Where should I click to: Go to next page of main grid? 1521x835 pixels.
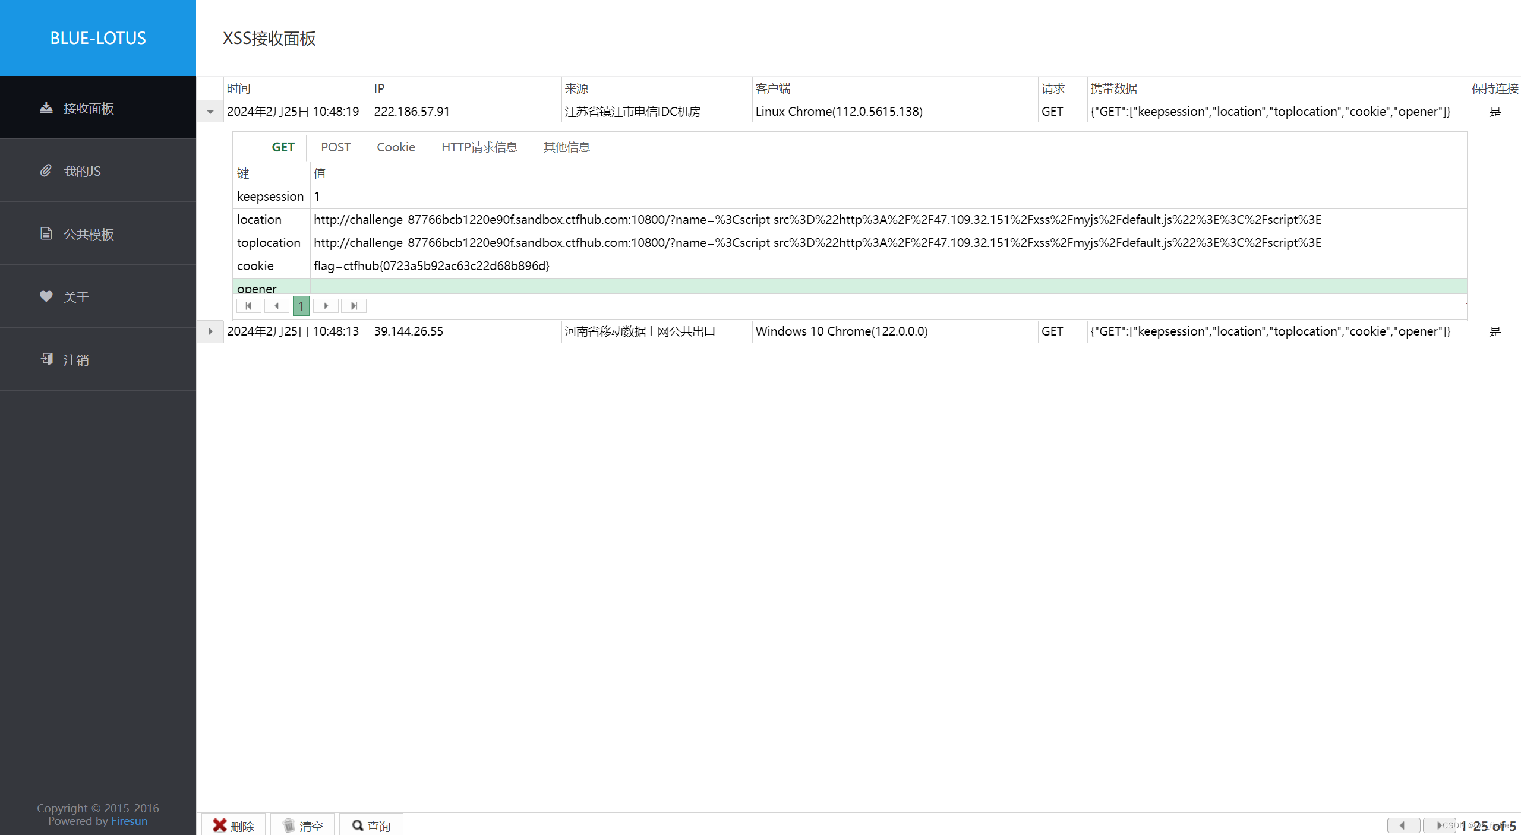point(1439,825)
